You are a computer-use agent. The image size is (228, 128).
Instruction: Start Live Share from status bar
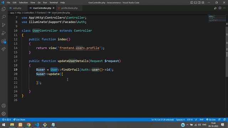pos(19,119)
